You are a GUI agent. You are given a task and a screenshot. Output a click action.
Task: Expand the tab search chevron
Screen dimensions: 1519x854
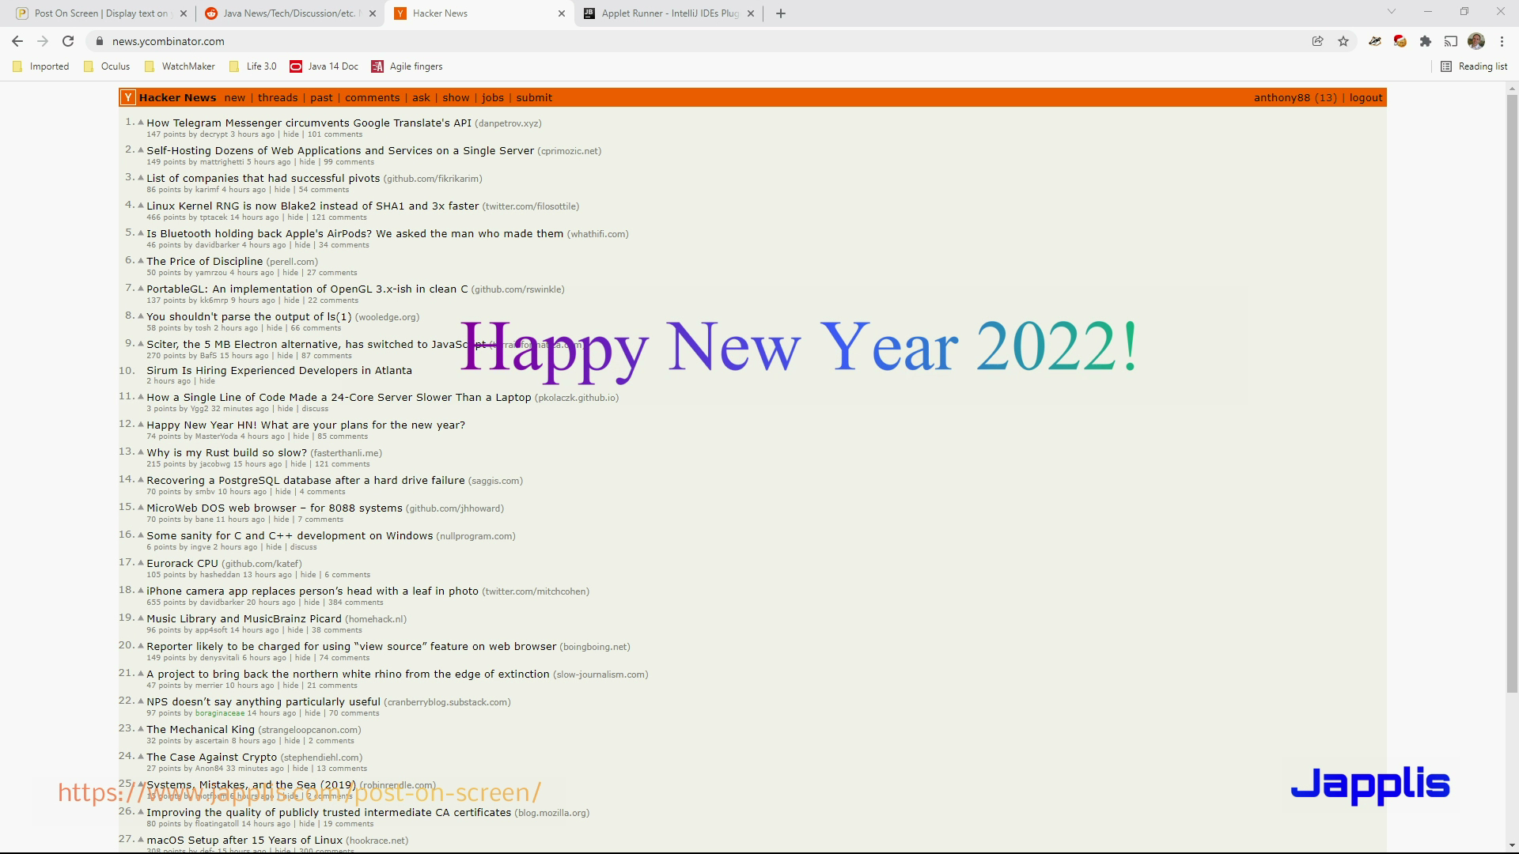coord(1391,12)
